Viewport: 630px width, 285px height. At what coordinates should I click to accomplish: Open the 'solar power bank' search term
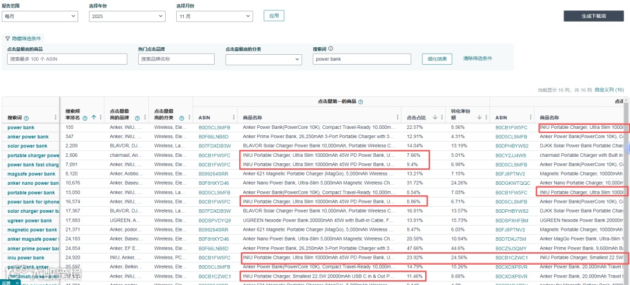(27, 146)
